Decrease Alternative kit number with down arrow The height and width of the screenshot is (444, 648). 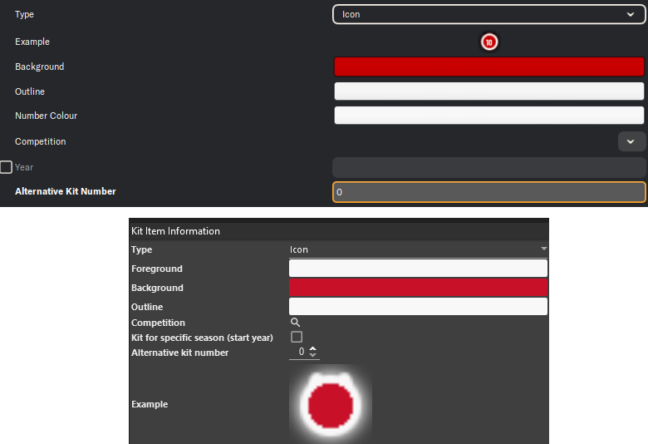(313, 355)
